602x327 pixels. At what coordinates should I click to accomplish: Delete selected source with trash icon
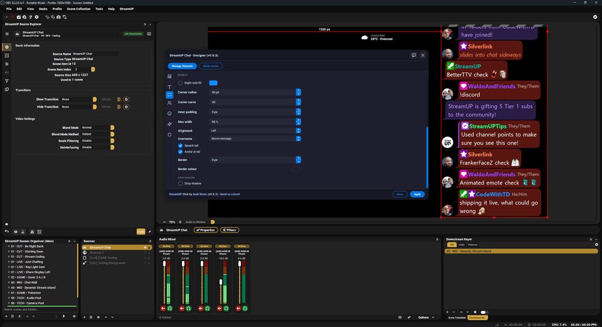pos(91,317)
